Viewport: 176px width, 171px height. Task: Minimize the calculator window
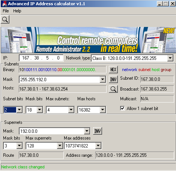click(x=159, y=4)
